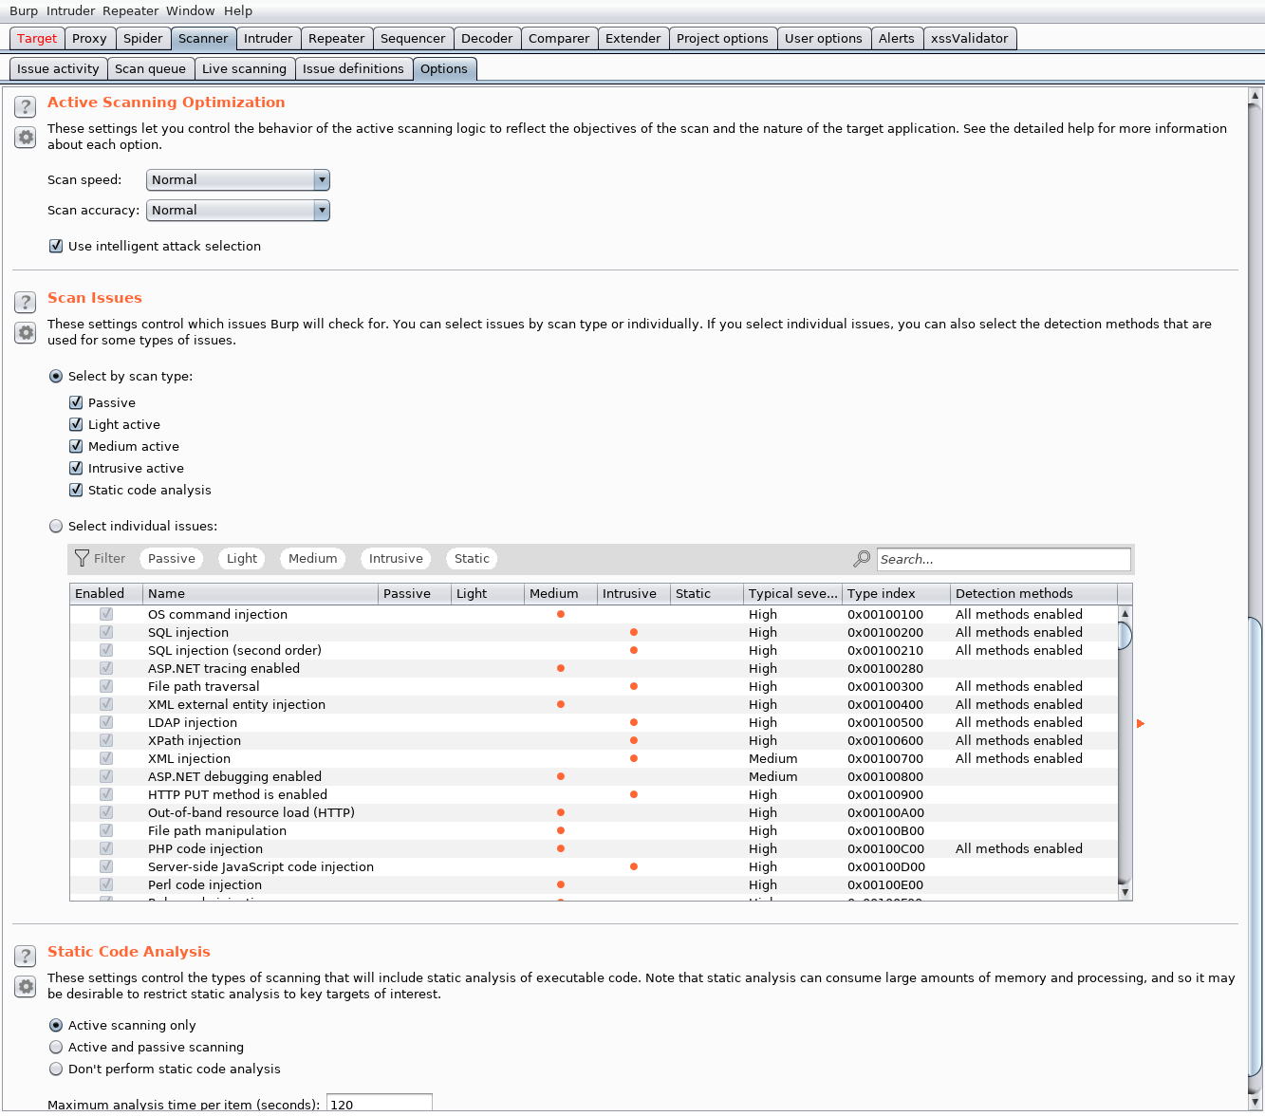Open the Help menu
The image size is (1265, 1116).
click(x=238, y=10)
